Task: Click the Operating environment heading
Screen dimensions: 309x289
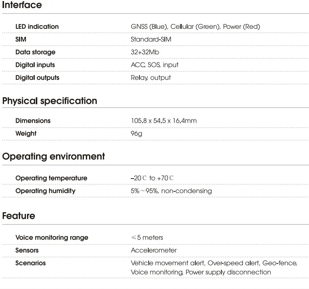Action: [53, 156]
